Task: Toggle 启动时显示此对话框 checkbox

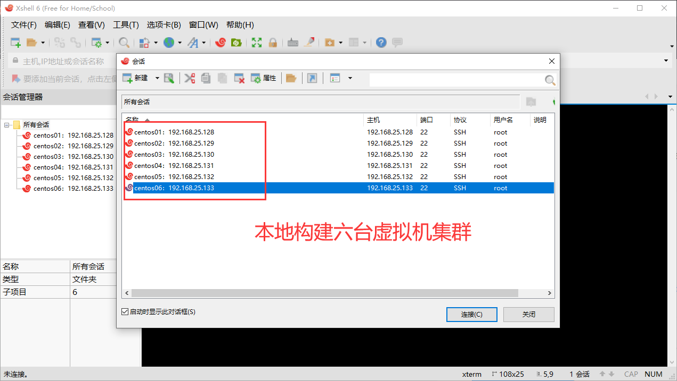Action: click(125, 312)
